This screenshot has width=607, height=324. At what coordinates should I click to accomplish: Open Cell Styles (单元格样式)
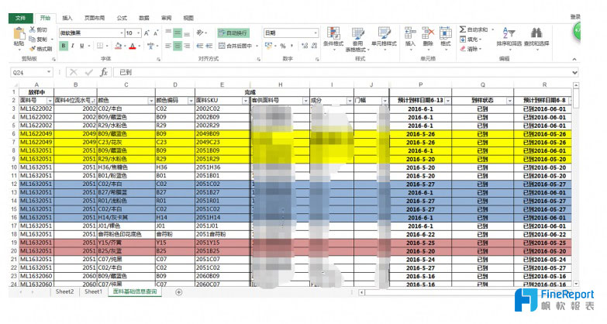coord(384,39)
